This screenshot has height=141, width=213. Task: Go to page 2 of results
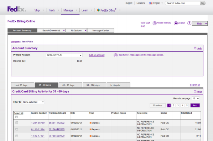click(x=173, y=105)
